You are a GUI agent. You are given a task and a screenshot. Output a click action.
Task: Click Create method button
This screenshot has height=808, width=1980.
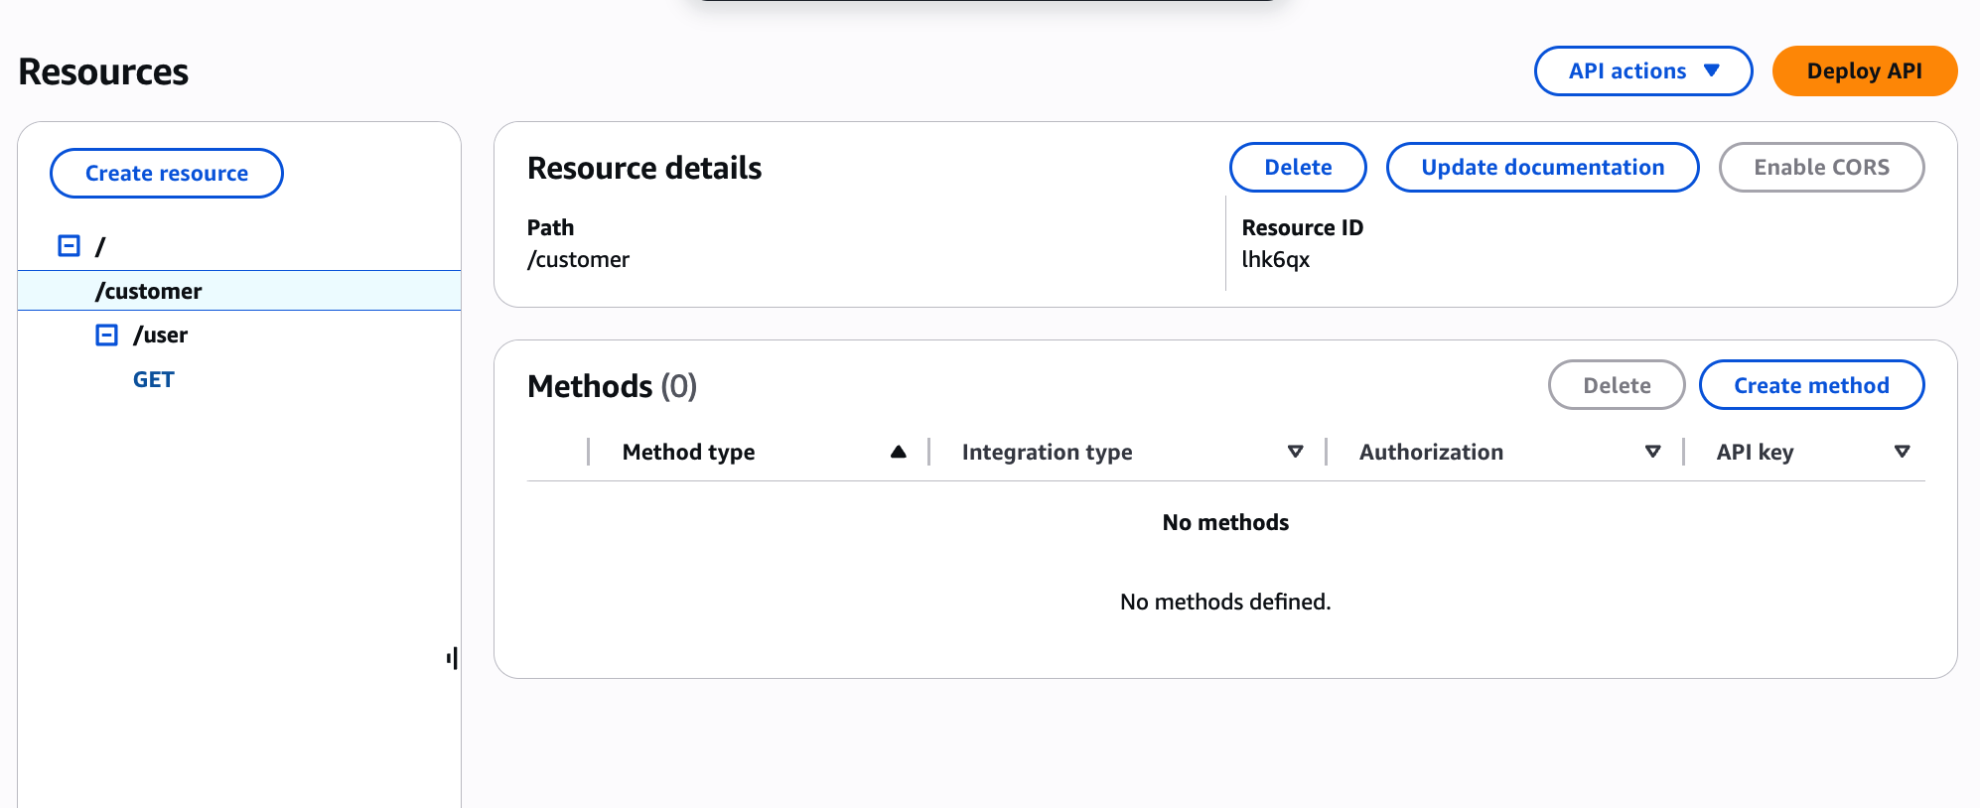tap(1810, 385)
